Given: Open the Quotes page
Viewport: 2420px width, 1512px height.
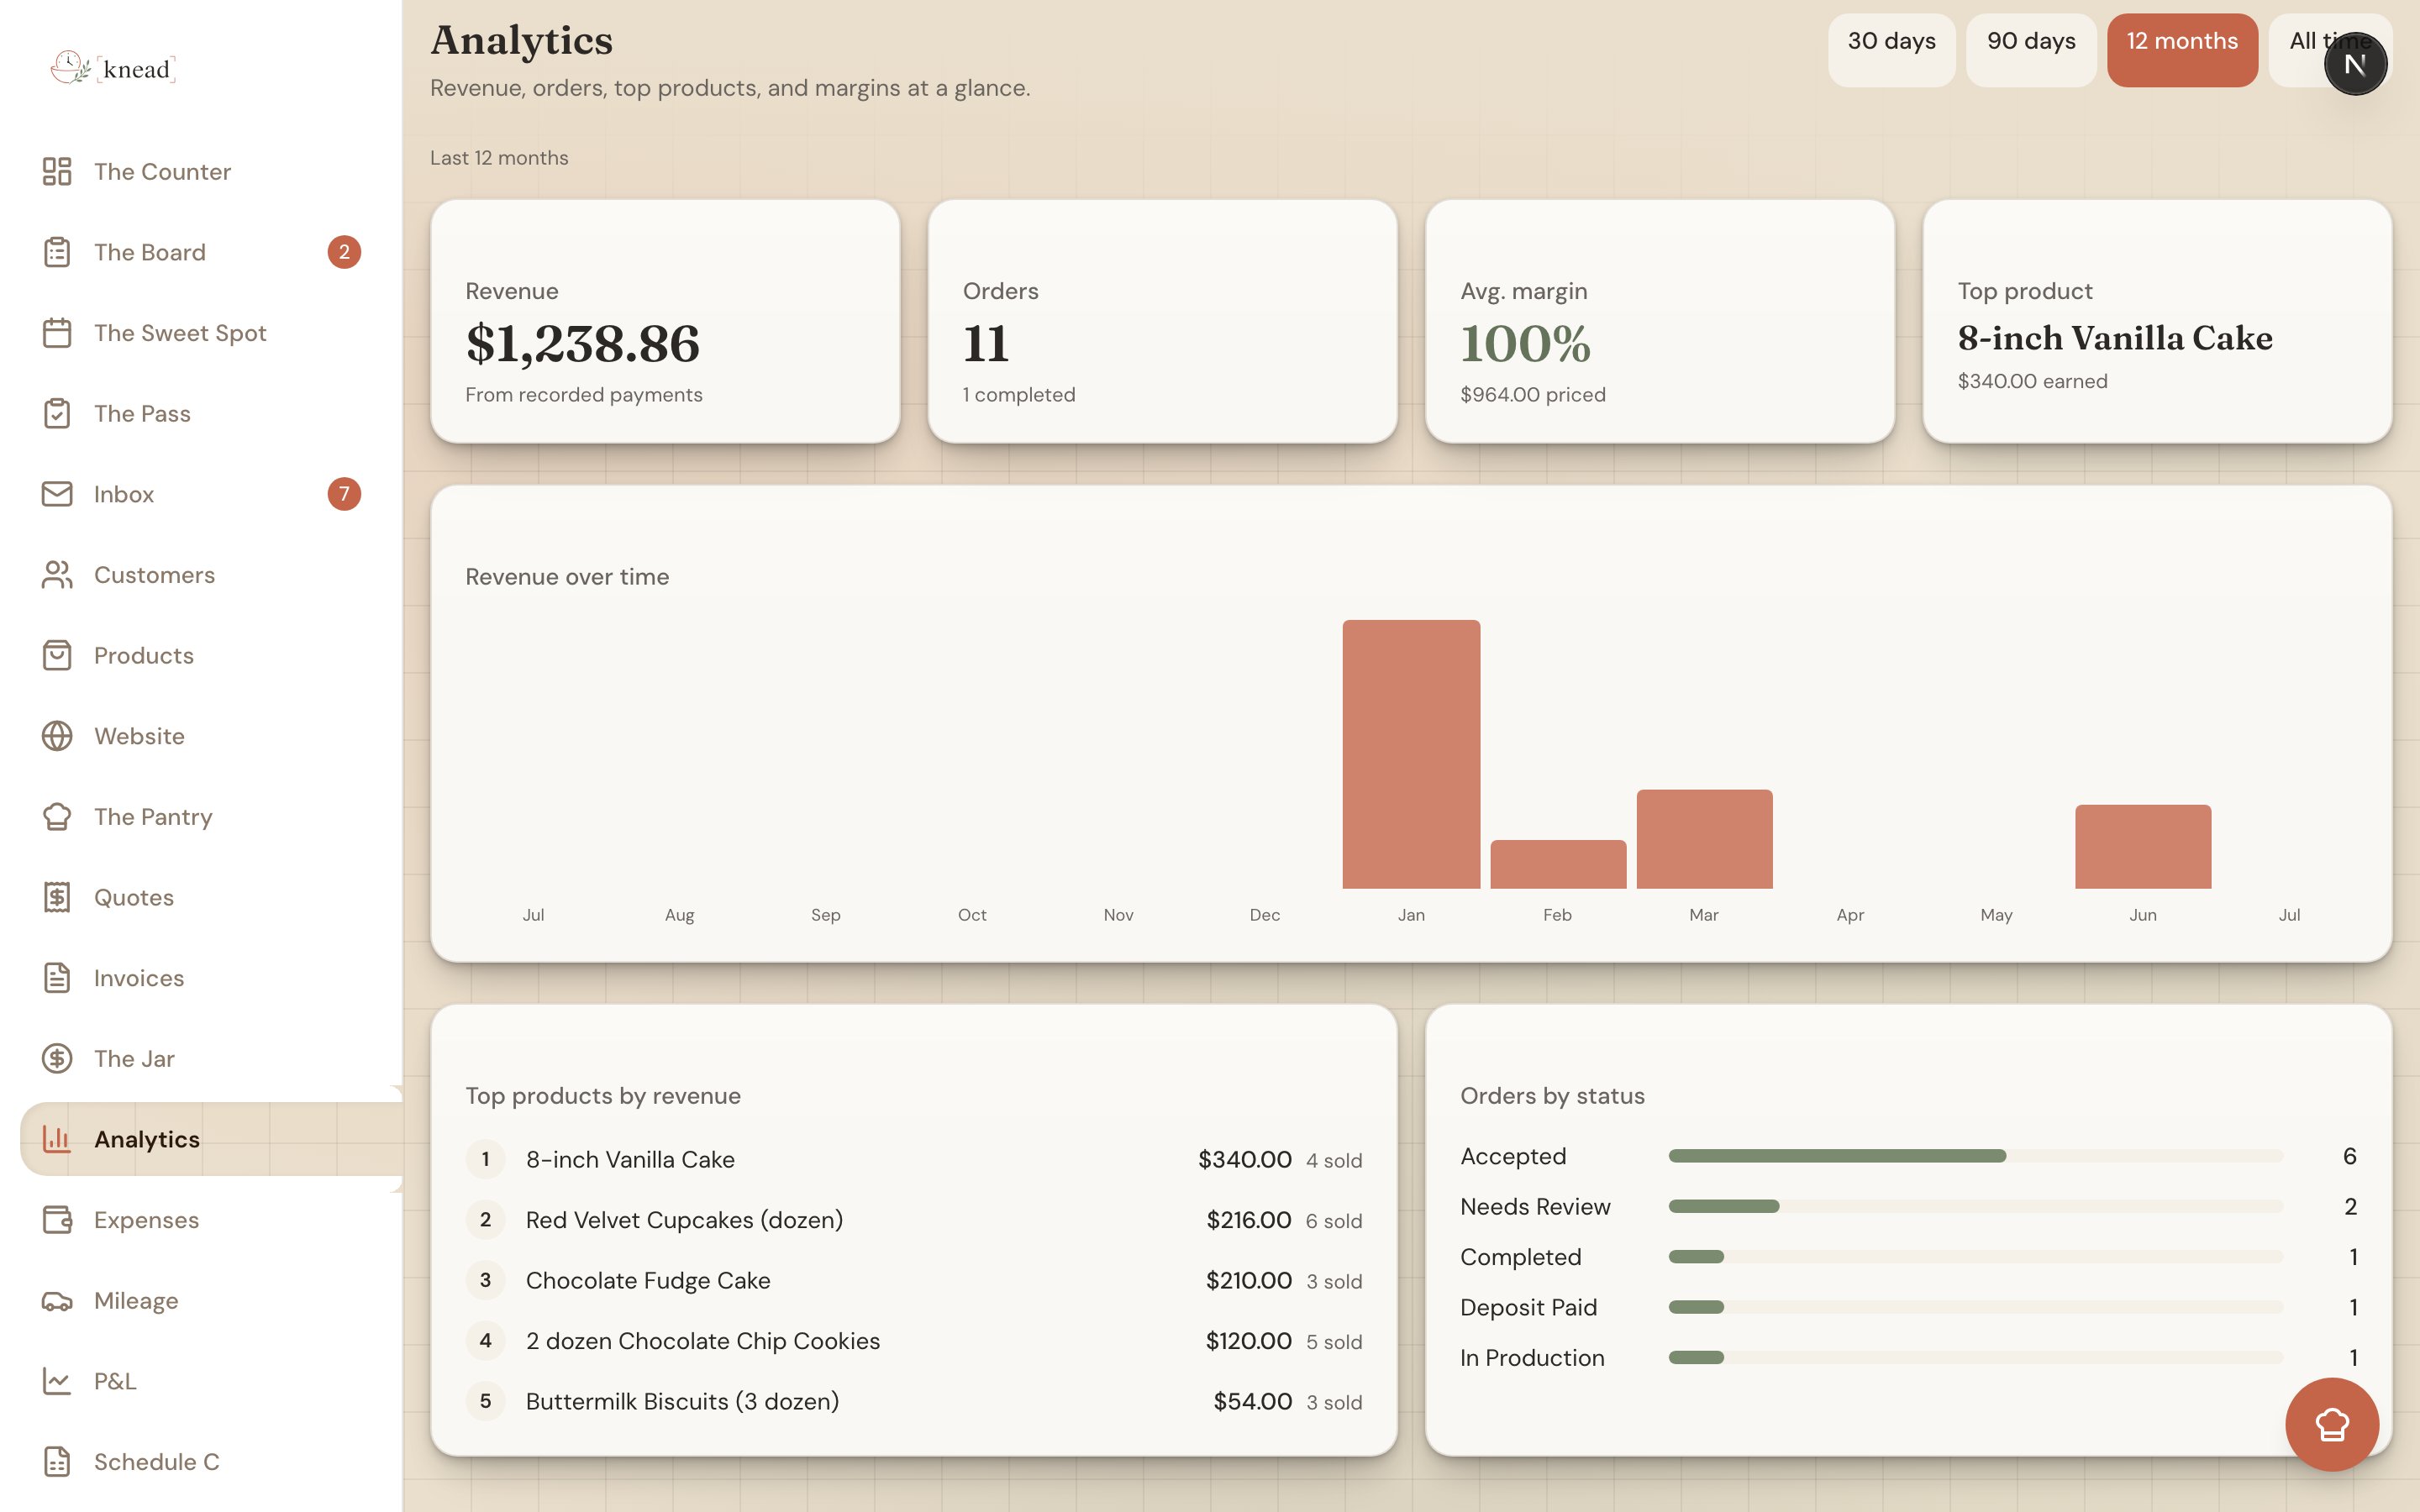Looking at the screenshot, I should pos(211,897).
